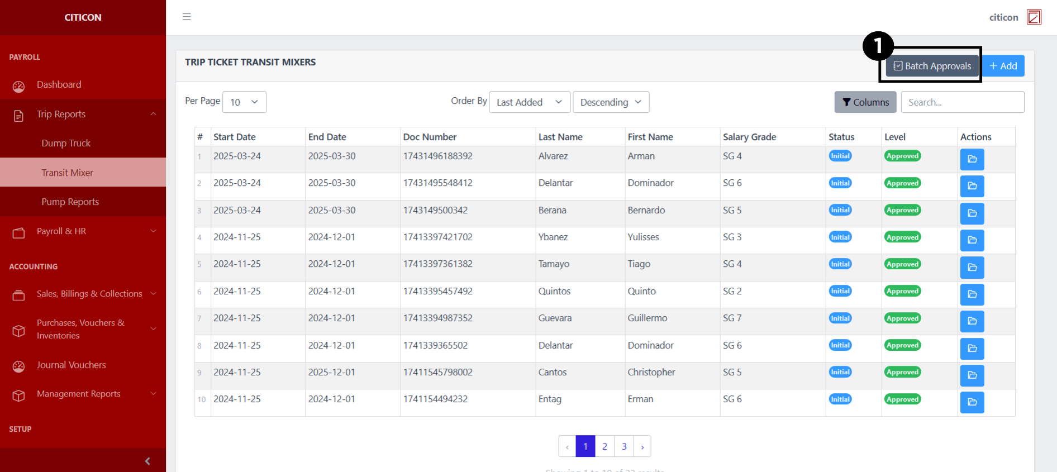Open Pump Reports in sidebar
The width and height of the screenshot is (1057, 472).
[70, 202]
